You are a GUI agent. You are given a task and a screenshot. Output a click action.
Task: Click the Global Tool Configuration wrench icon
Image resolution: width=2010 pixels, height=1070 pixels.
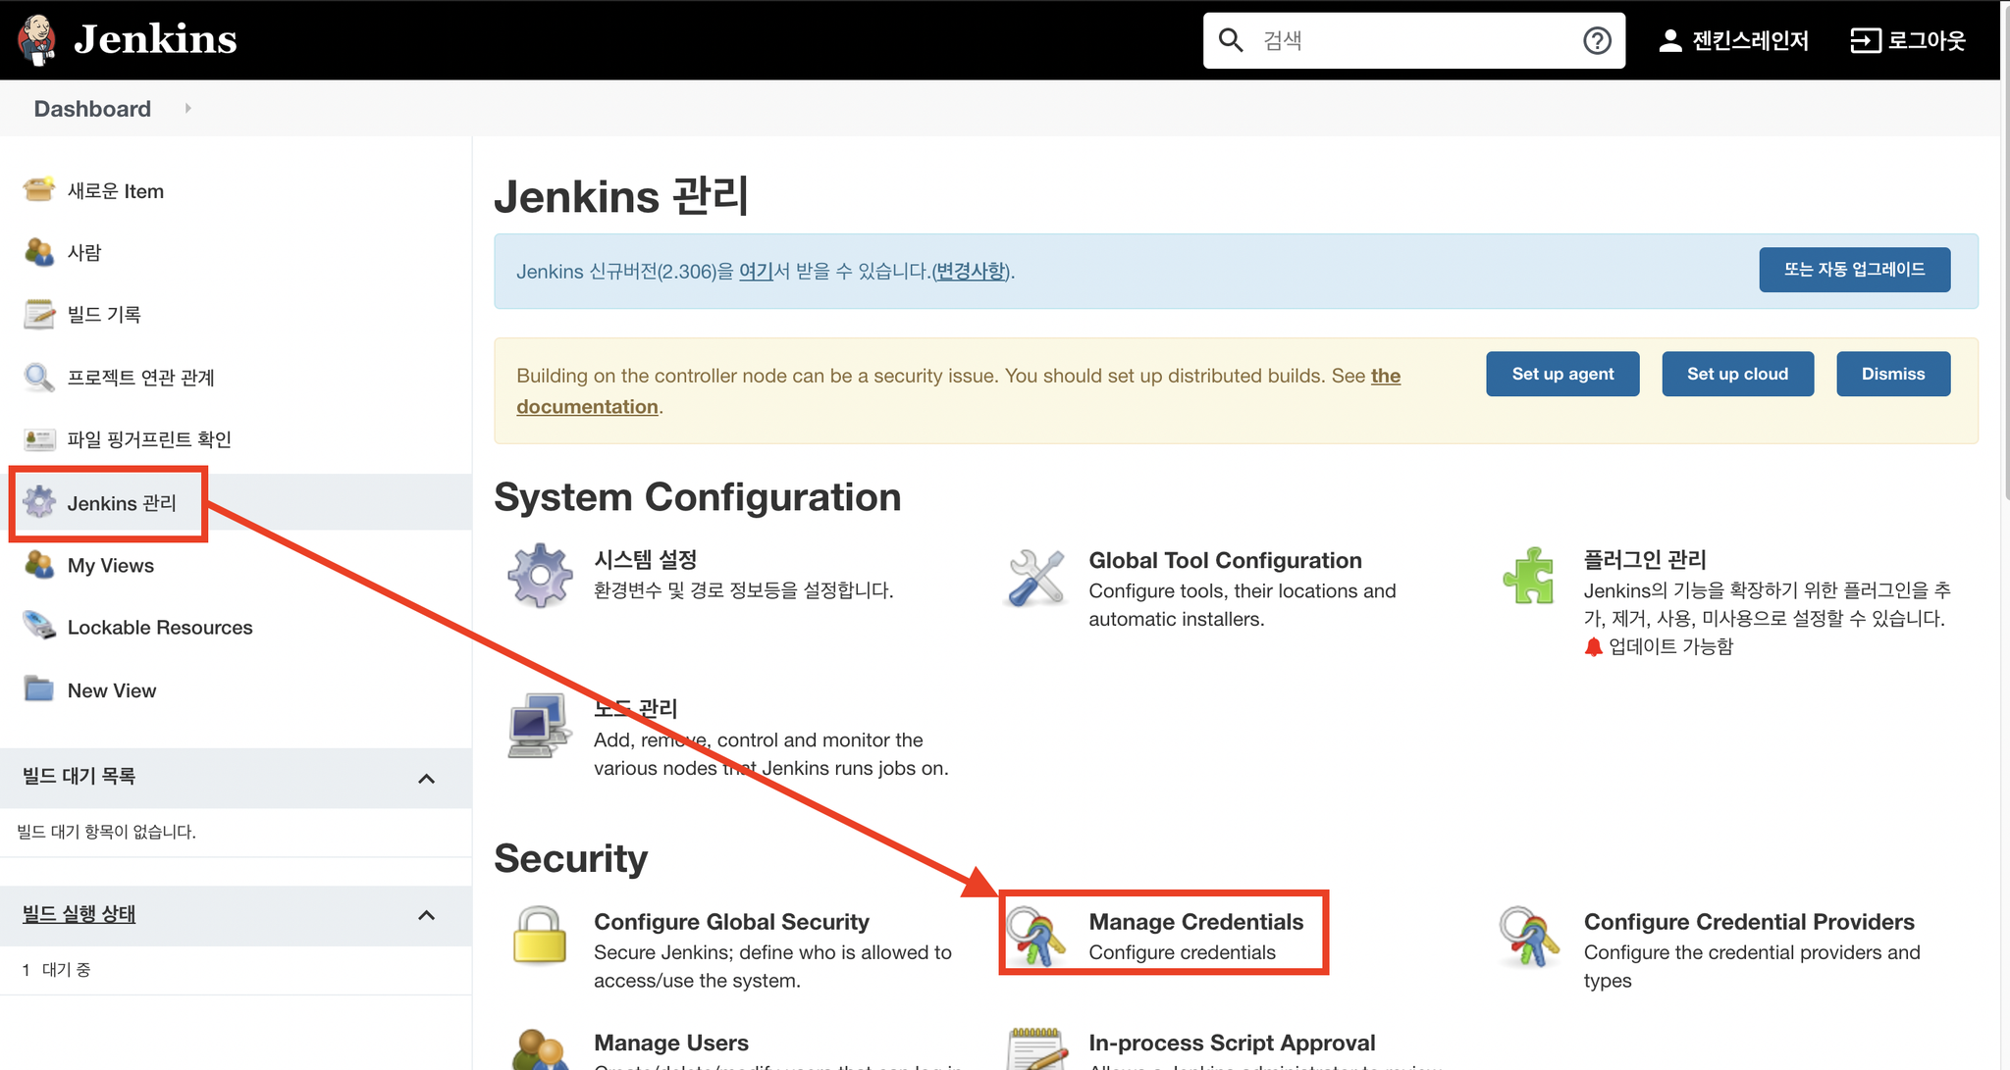[x=1035, y=577]
